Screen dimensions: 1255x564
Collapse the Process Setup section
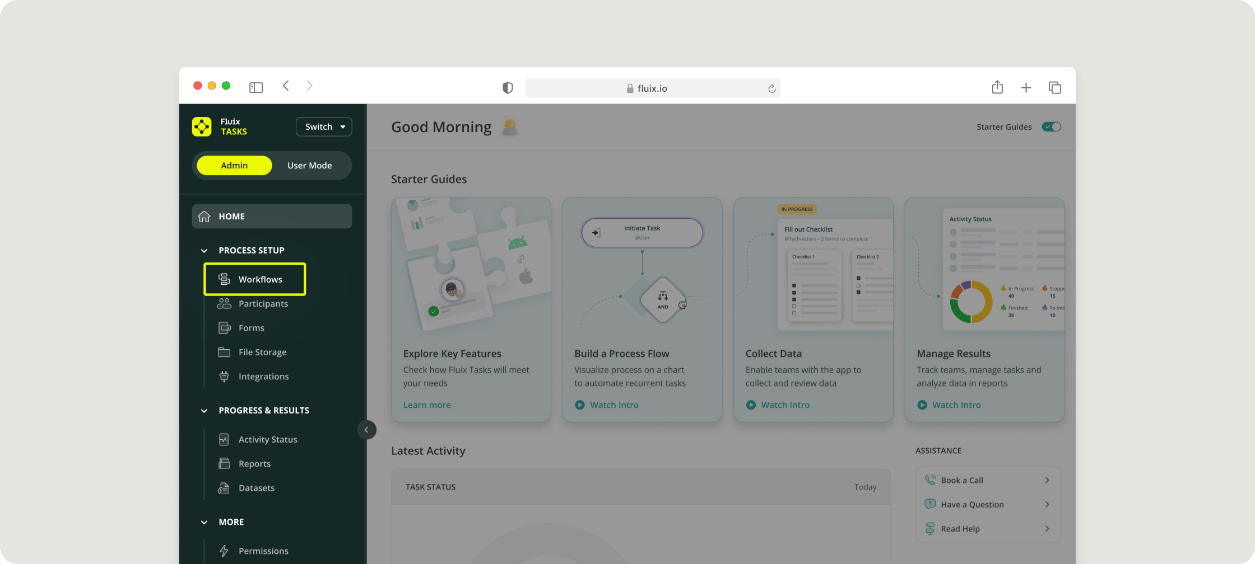[204, 251]
